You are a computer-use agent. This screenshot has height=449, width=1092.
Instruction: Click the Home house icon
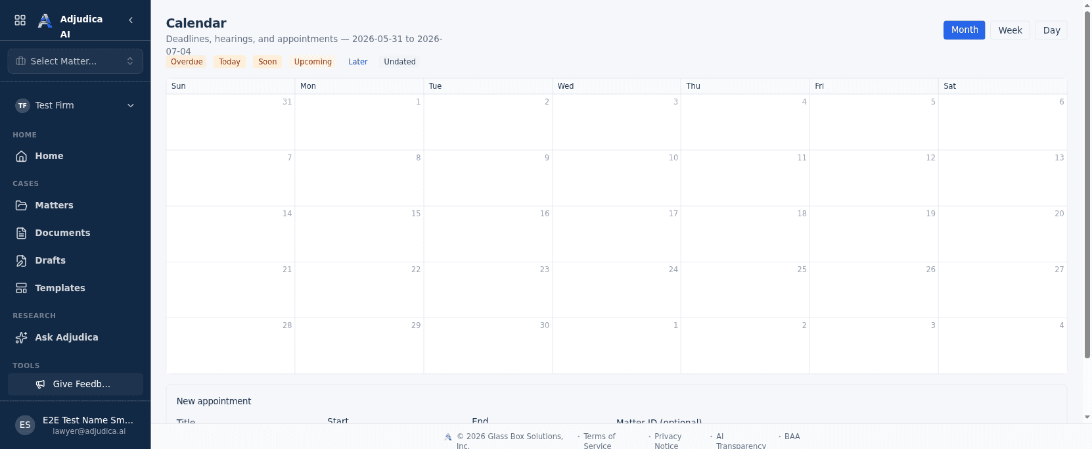22,156
